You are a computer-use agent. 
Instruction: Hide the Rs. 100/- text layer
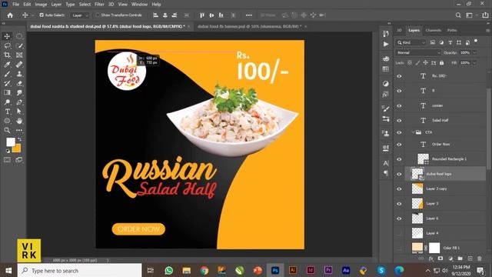pyautogui.click(x=399, y=76)
